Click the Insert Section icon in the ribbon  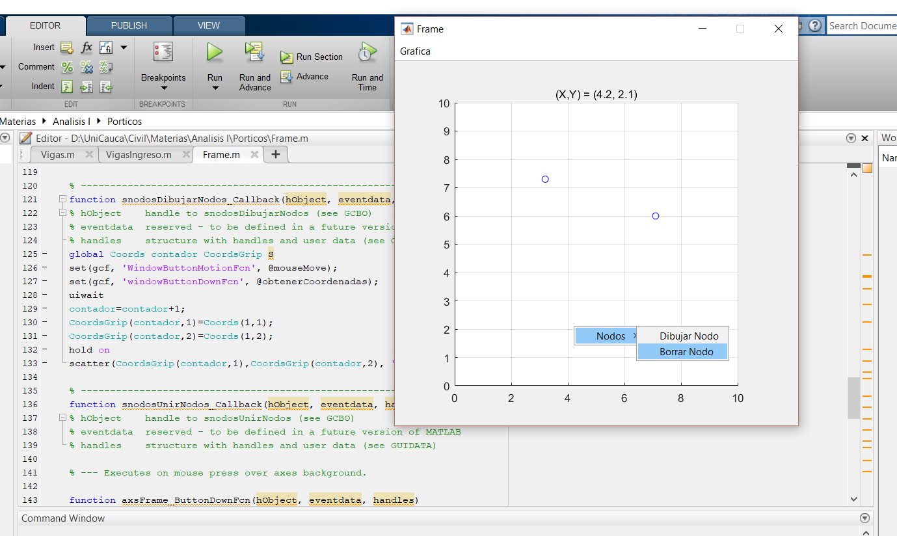click(66, 47)
